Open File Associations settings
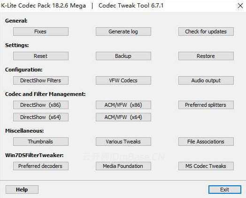 206,142
